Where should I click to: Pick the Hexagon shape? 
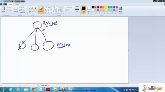pos(54,10)
